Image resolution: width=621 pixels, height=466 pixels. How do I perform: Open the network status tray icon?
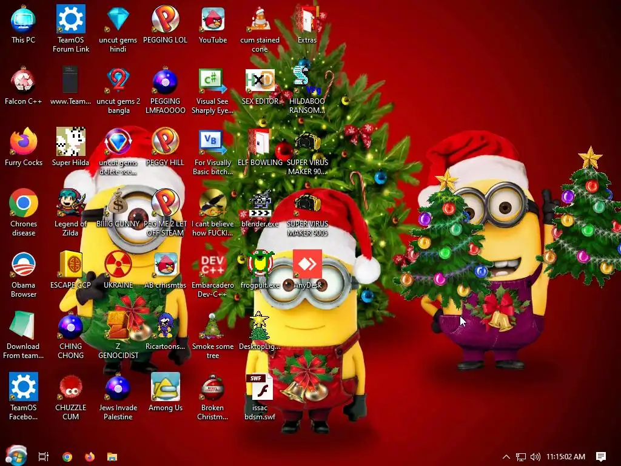pyautogui.click(x=521, y=457)
